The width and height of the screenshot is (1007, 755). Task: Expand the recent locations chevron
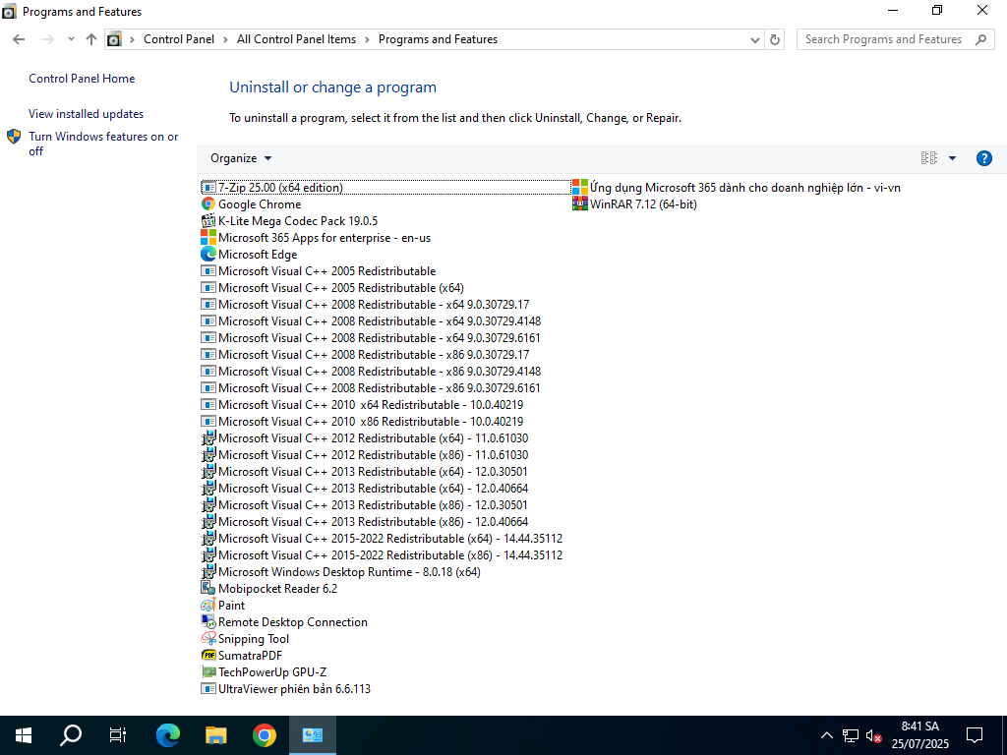[71, 39]
